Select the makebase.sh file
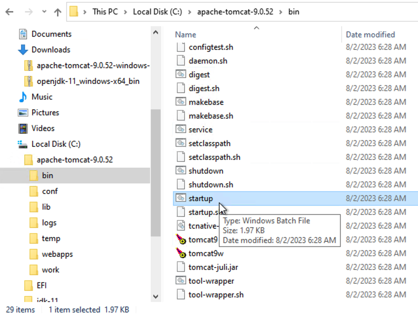 point(211,116)
